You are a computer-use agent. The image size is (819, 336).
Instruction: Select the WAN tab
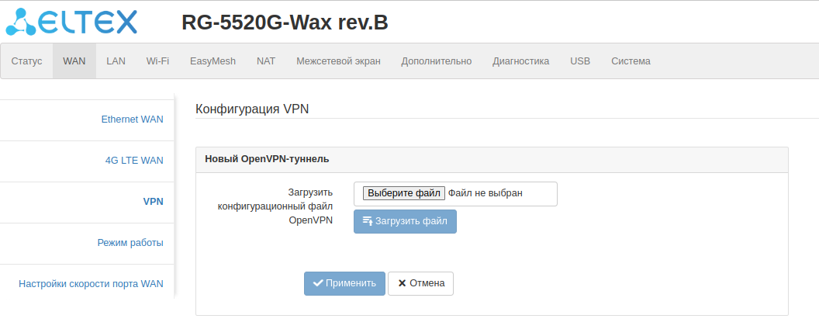click(x=74, y=61)
